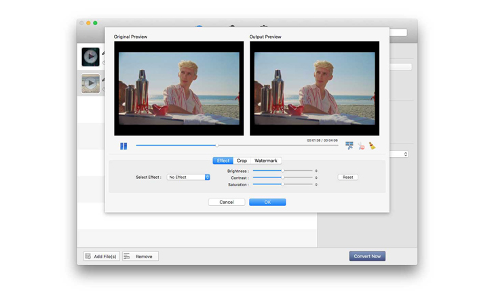Open the Select Effect dropdown
The width and height of the screenshot is (494, 292).
[189, 178]
